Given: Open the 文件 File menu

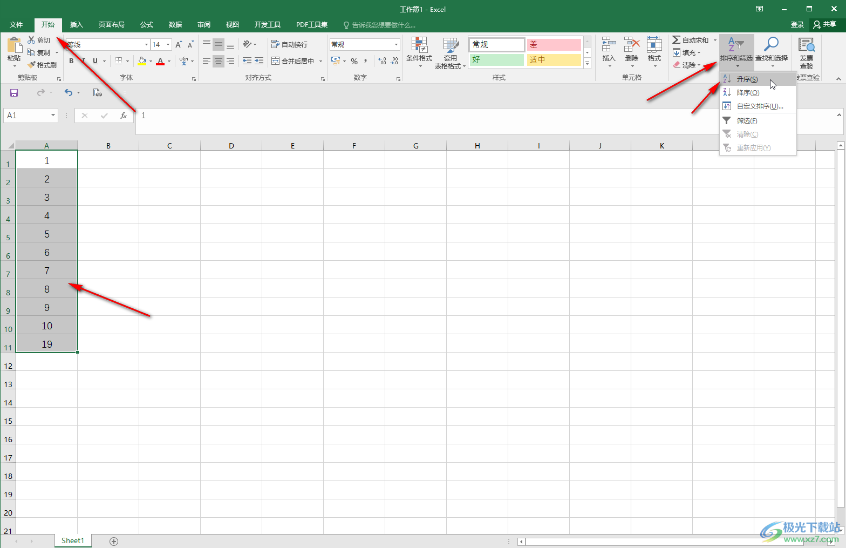Looking at the screenshot, I should (16, 25).
